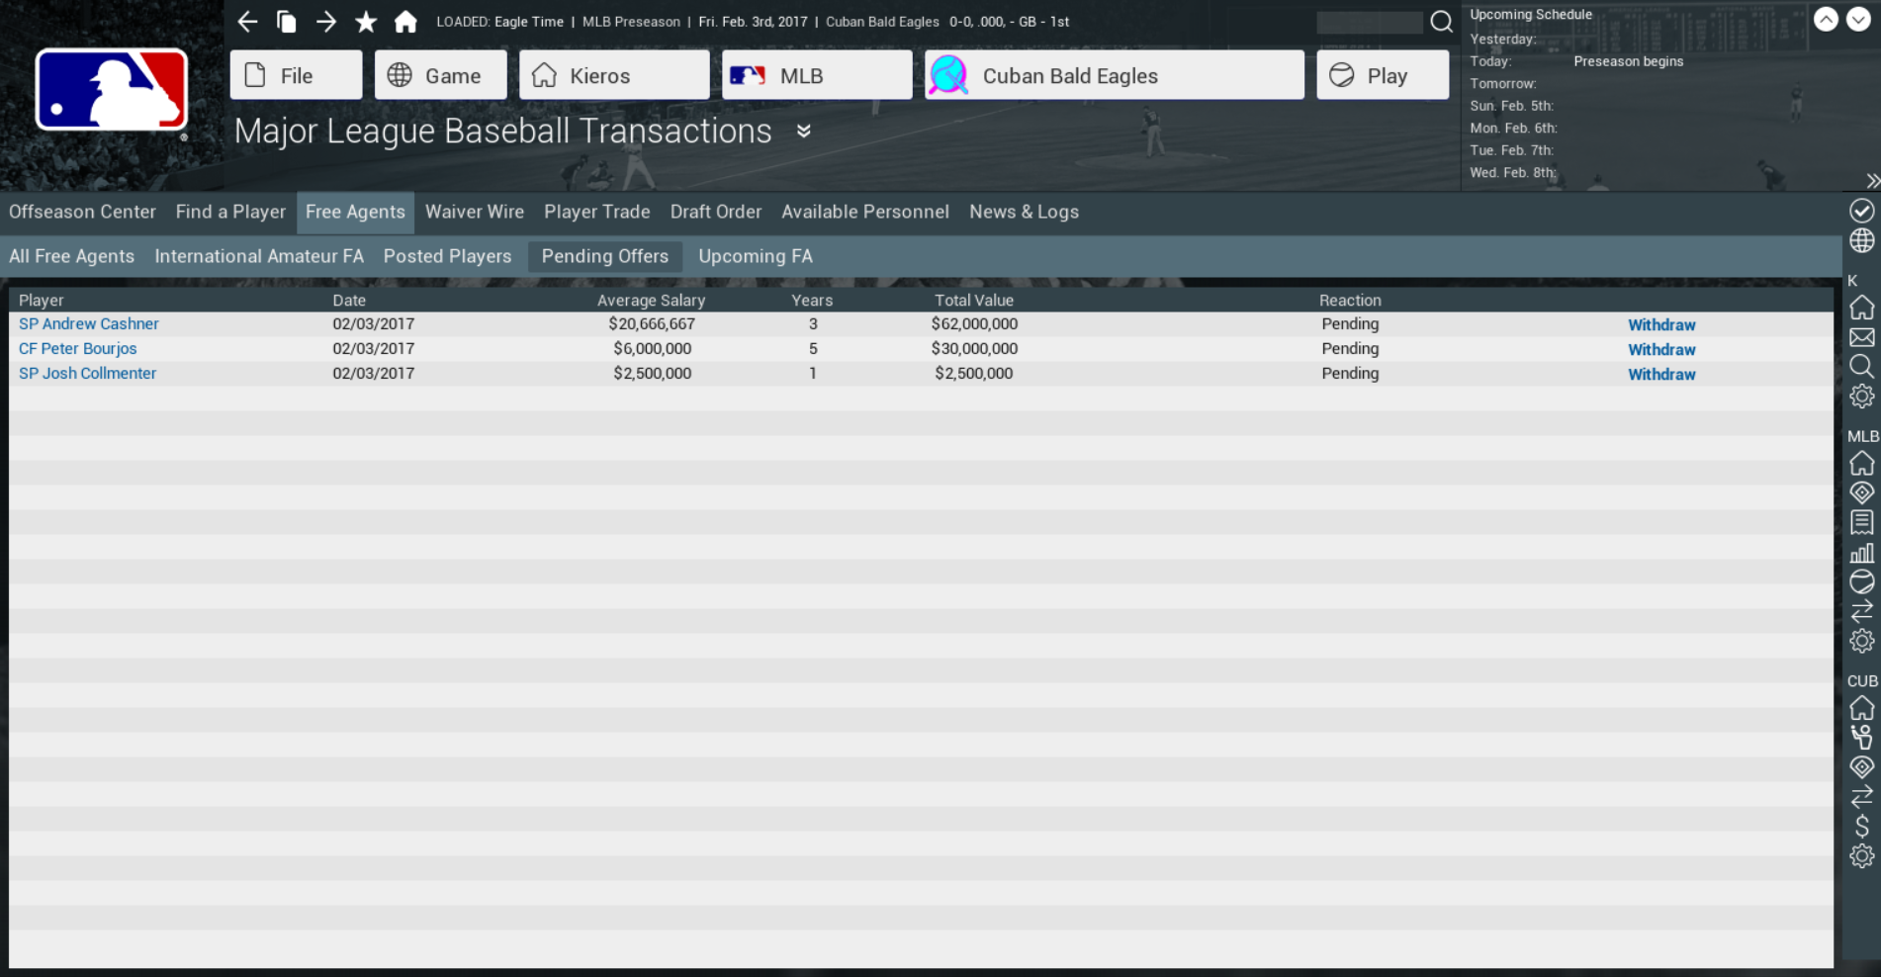Click the star bookmark icon
Image resolution: width=1881 pixels, height=977 pixels.
click(366, 22)
